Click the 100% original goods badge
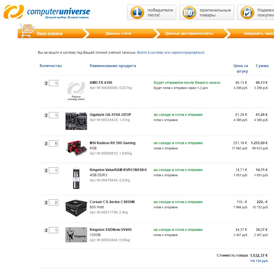Screen dimensions: 274x269 click(x=206, y=12)
